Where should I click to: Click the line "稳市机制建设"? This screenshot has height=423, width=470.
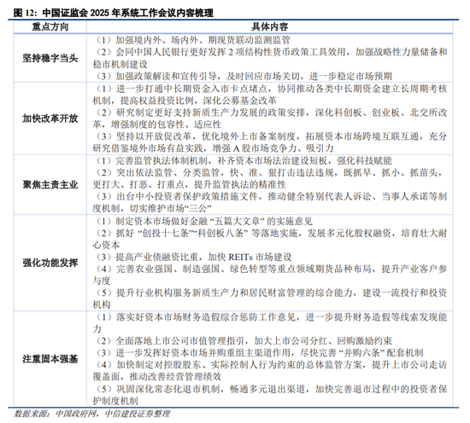(120, 64)
